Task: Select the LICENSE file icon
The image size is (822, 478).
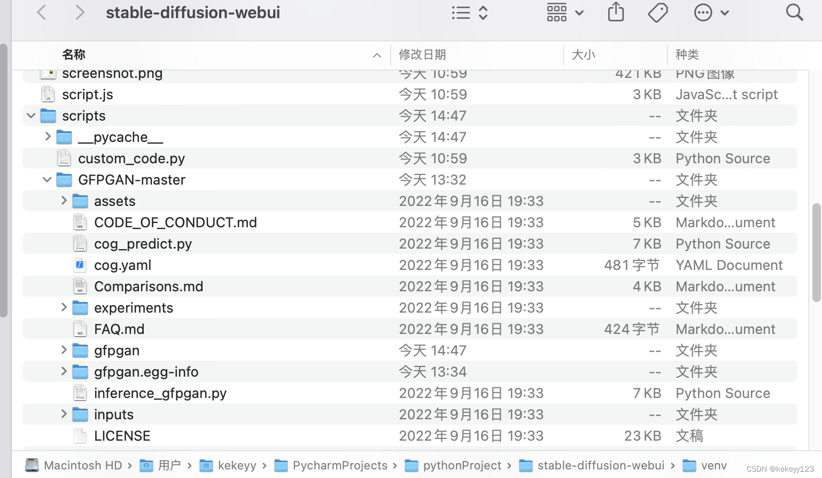Action: tap(80, 435)
